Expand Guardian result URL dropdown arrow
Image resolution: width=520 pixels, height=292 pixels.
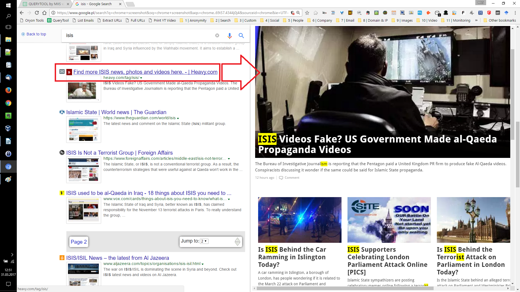click(178, 118)
